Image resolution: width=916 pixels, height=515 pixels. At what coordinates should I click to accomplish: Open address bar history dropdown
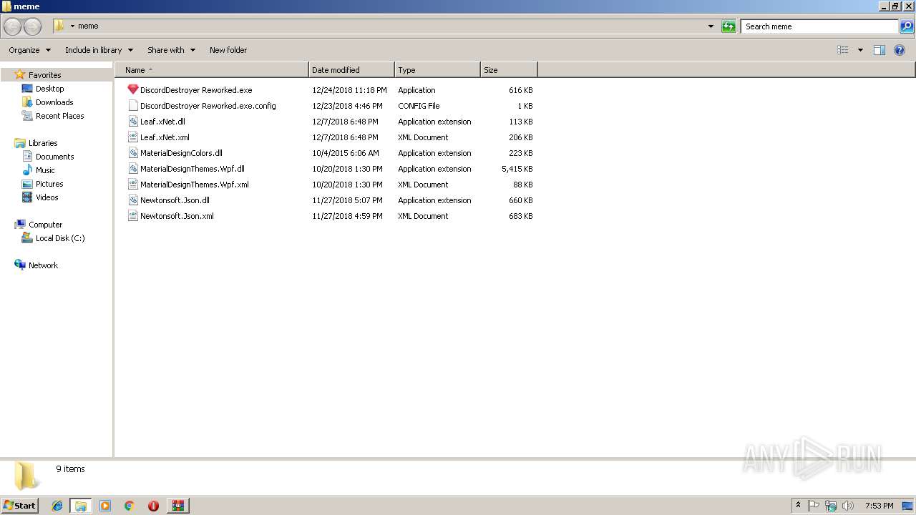(711, 26)
